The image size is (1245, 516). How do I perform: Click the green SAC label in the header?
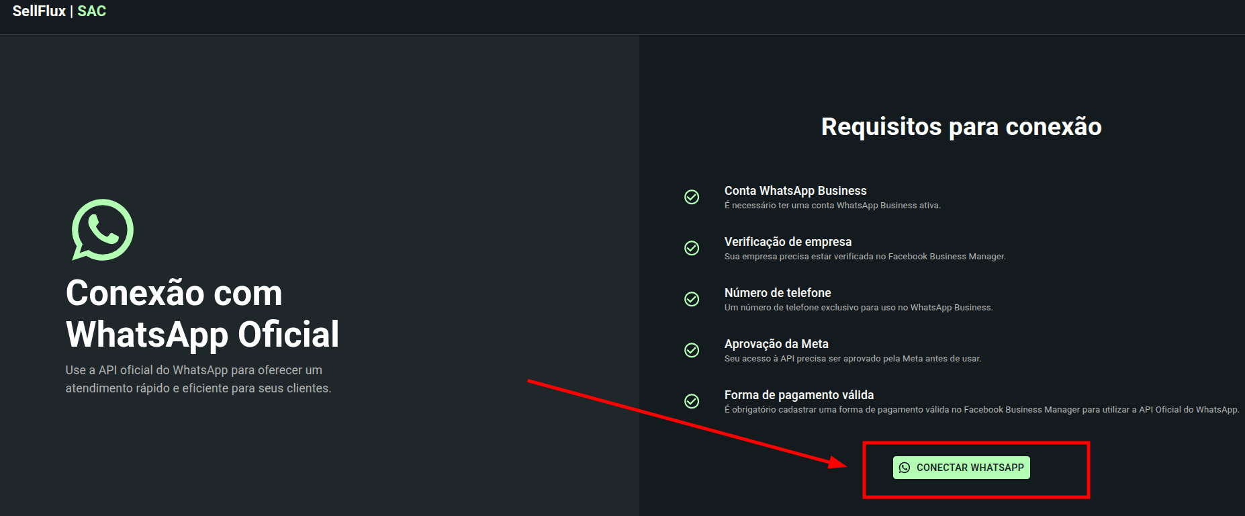[92, 11]
